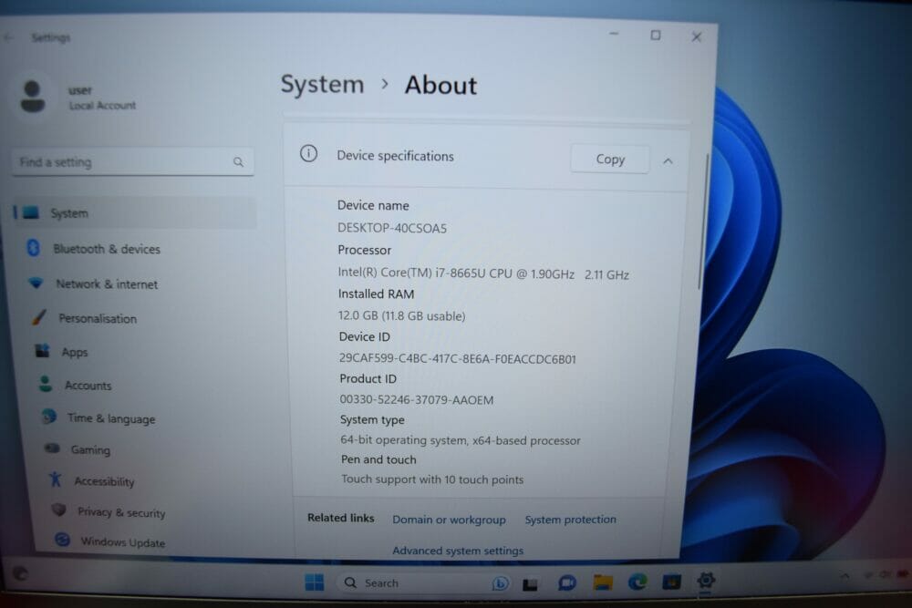This screenshot has width=912, height=608.
Task: Minimize the Settings window
Action: [x=614, y=35]
